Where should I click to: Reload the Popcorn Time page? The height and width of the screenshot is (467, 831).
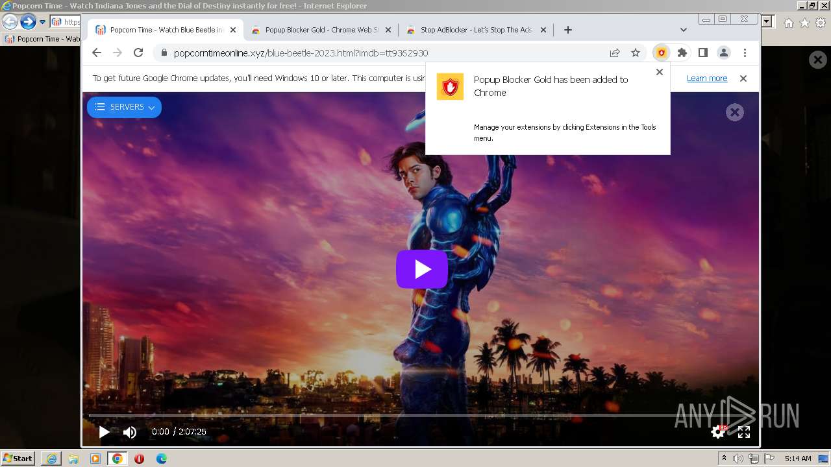(138, 53)
